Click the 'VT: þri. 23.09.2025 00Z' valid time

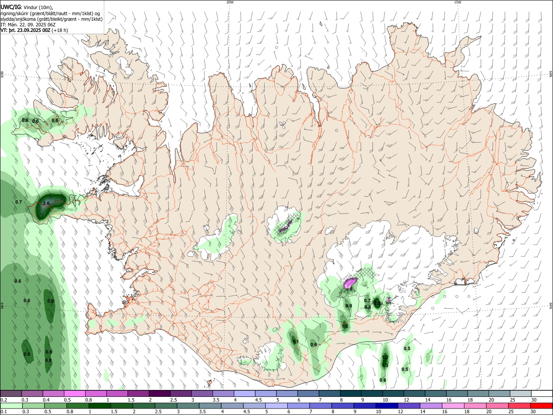click(25, 30)
